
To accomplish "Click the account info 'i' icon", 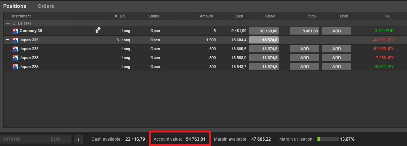I will pos(78,139).
